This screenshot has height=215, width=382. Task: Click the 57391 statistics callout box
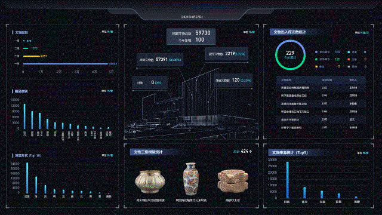[x=160, y=60]
